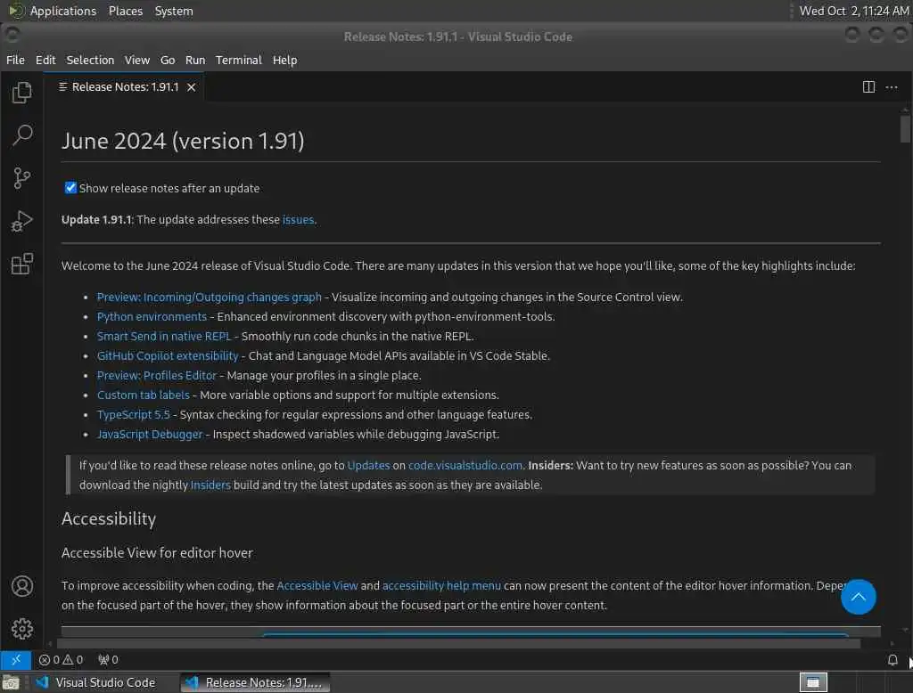Open the Extensions view icon
The height and width of the screenshot is (693, 913).
click(x=22, y=265)
